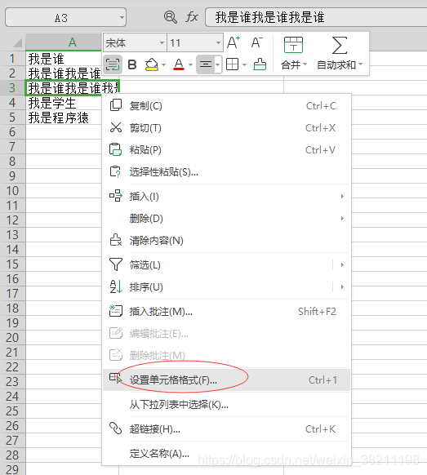Click the select-all corner triangle
The image size is (427, 475).
point(18,43)
